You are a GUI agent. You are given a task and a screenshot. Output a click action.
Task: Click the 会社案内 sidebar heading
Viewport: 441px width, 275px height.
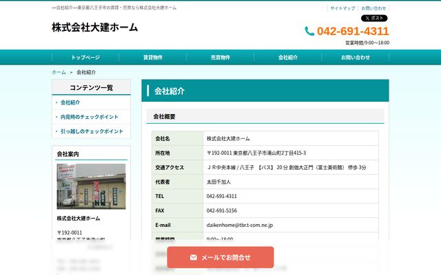[91, 154]
